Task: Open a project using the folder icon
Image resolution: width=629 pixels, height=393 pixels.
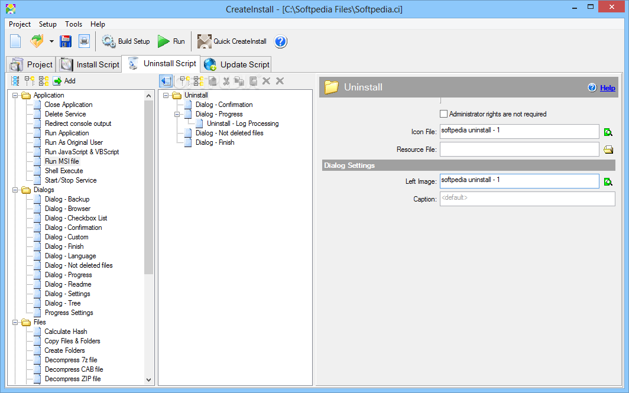Action: 37,41
